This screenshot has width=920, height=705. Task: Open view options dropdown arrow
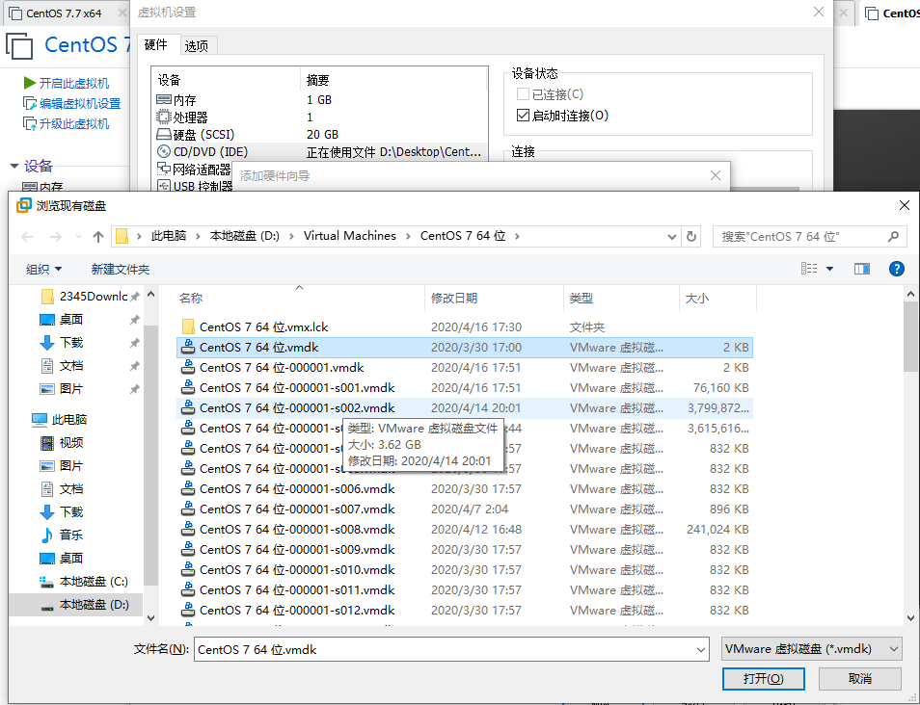(x=829, y=269)
